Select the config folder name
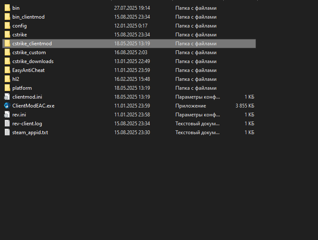The height and width of the screenshot is (240, 318). click(x=20, y=26)
